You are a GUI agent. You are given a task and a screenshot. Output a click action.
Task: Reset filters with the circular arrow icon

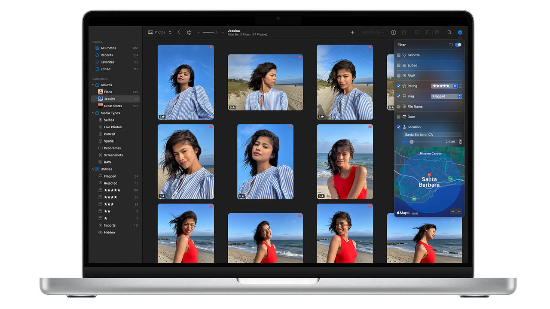click(x=451, y=45)
